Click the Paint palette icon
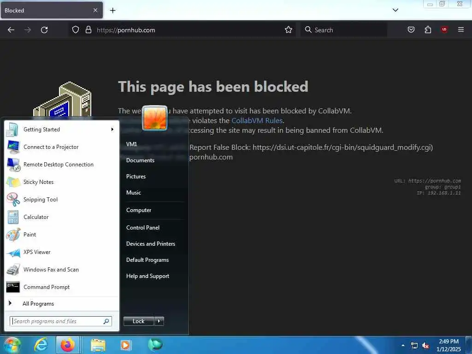The width and height of the screenshot is (472, 354). pos(13,235)
